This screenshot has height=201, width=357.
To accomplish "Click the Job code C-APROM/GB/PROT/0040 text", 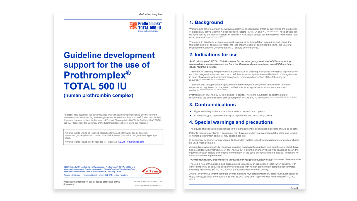I will click(148, 182).
